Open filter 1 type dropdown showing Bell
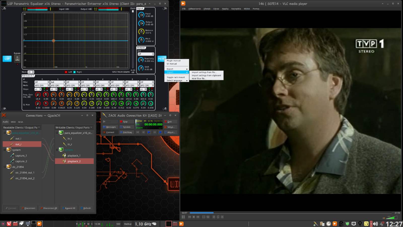Image resolution: width=403 pixels, height=227 pixels. click(58, 82)
